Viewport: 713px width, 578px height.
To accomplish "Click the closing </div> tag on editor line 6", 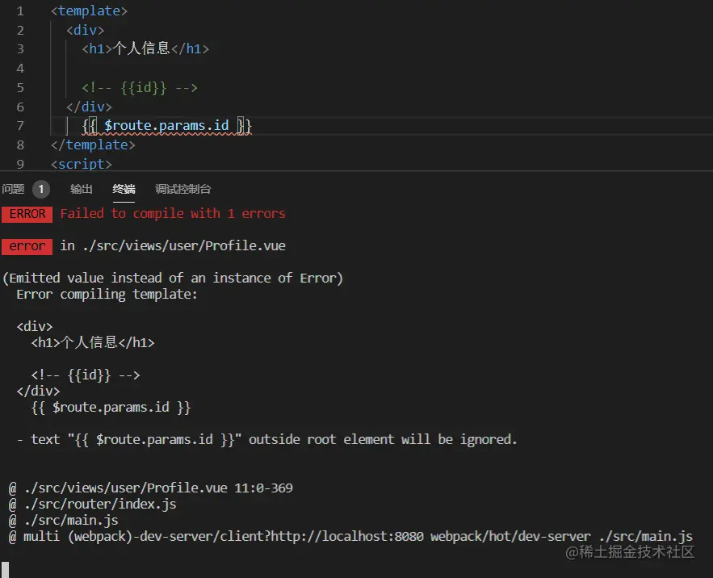I will point(89,107).
